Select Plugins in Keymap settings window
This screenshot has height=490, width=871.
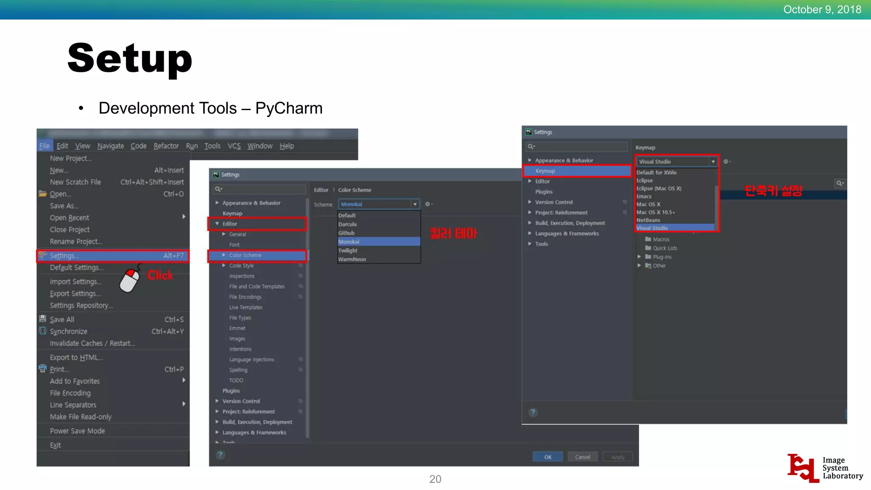(544, 192)
